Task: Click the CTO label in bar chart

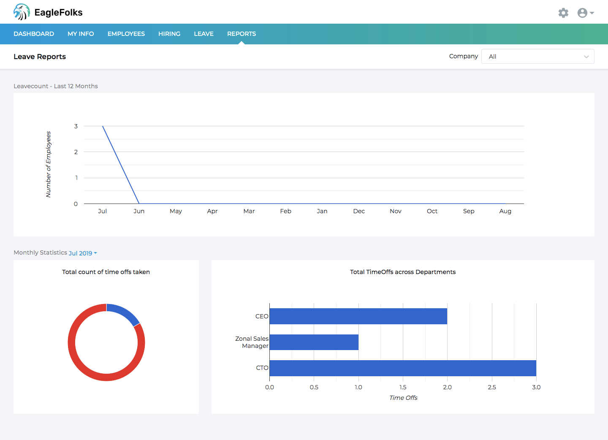Action: tap(262, 368)
